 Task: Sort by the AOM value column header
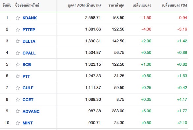point(84,5)
